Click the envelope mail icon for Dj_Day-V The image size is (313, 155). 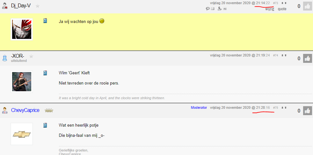pos(213,9)
